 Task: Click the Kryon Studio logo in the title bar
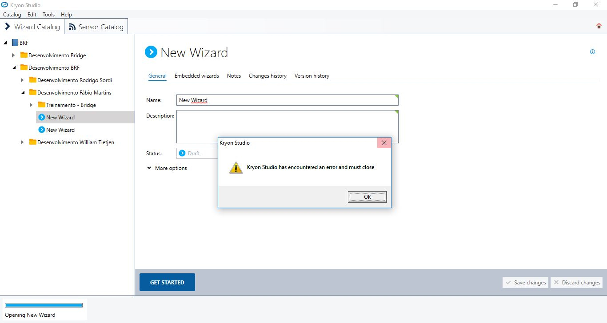pos(4,5)
